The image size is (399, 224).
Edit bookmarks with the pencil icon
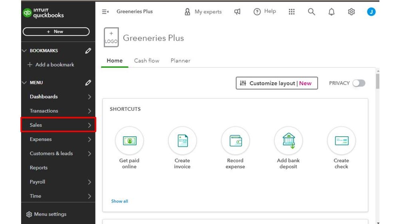[88, 51]
